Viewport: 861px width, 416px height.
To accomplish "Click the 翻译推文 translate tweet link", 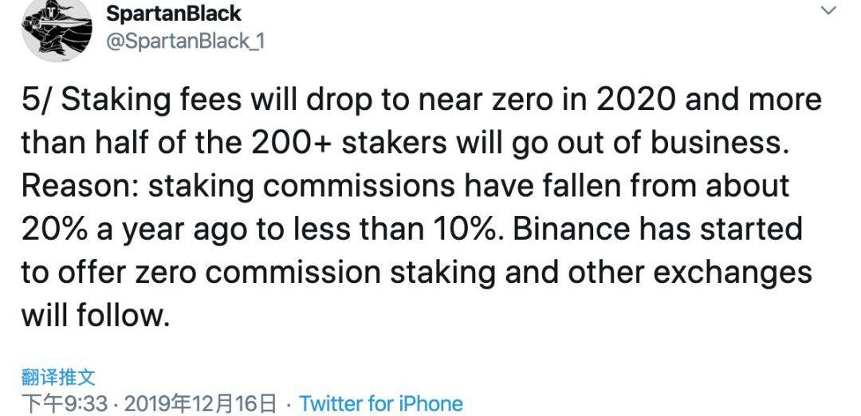I will tap(58, 377).
